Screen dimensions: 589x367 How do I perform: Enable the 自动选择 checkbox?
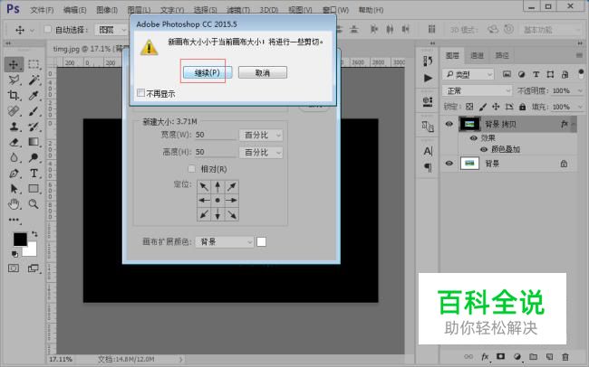click(47, 29)
